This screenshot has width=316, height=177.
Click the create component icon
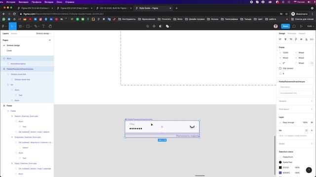tap(154, 26)
